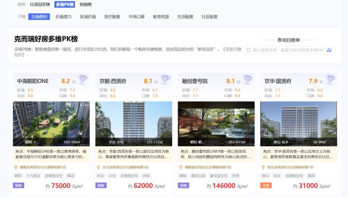Click the 约 62000 元/m² price
The width and height of the screenshot is (348, 197).
click(x=147, y=186)
